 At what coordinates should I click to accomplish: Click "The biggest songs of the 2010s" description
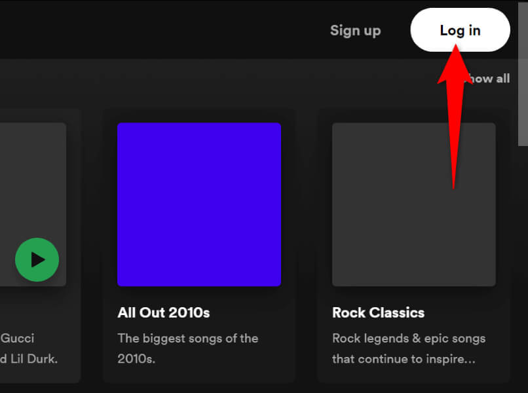click(188, 348)
